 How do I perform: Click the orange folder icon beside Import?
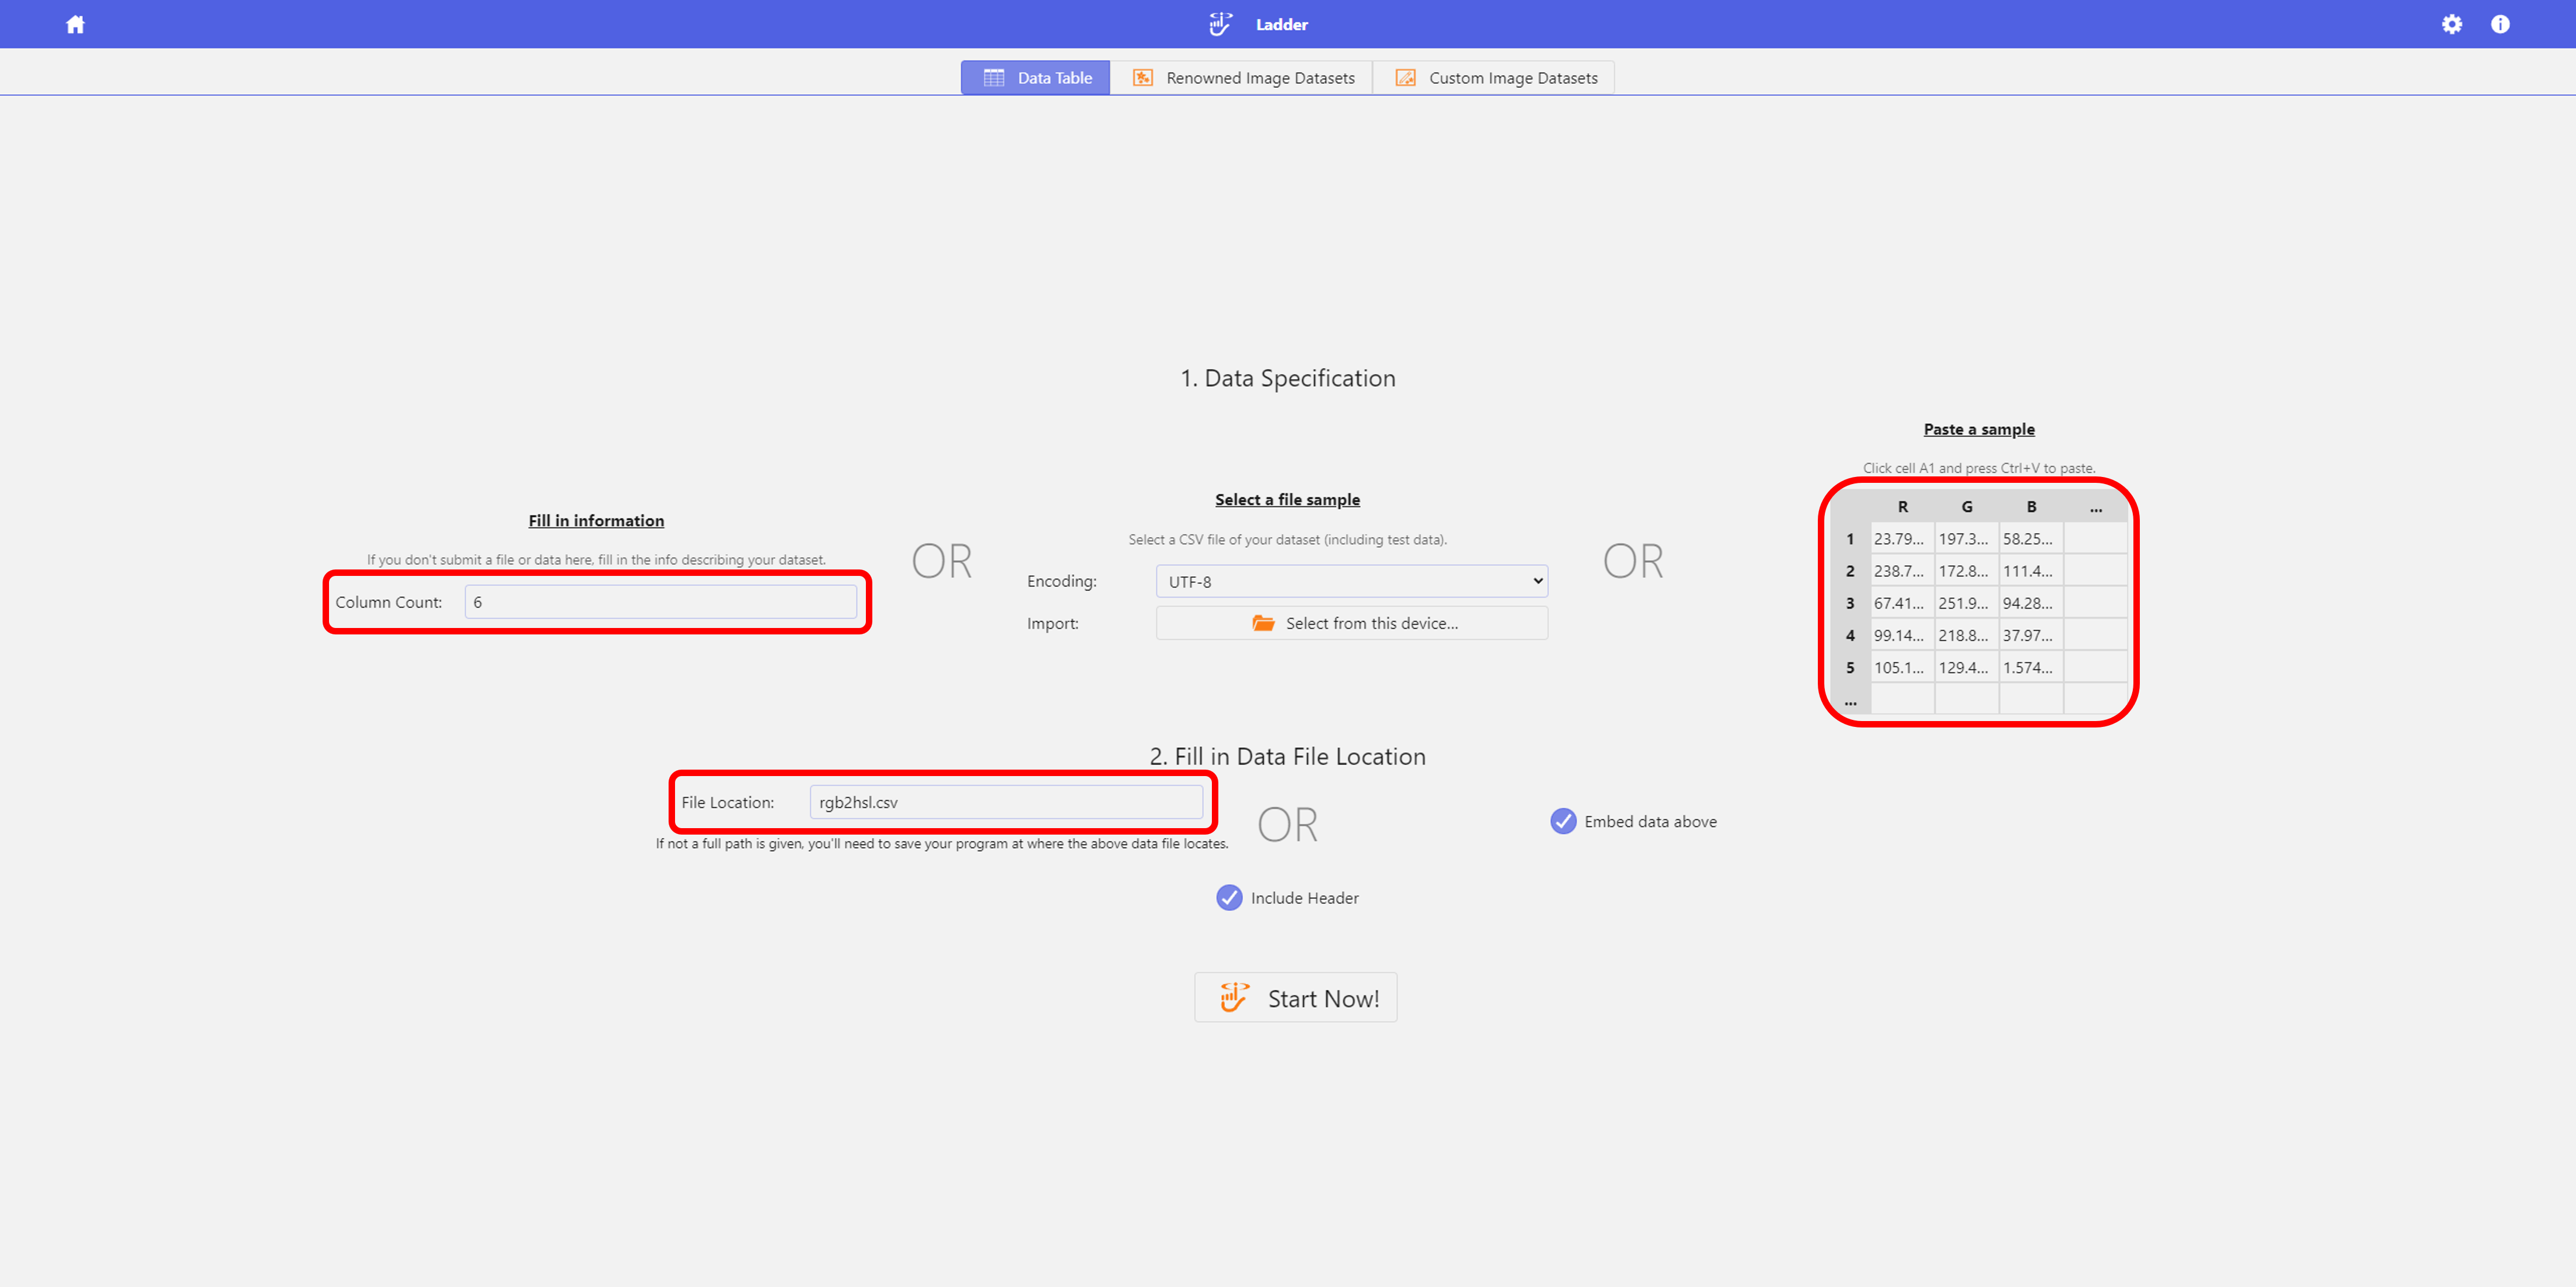pos(1263,623)
